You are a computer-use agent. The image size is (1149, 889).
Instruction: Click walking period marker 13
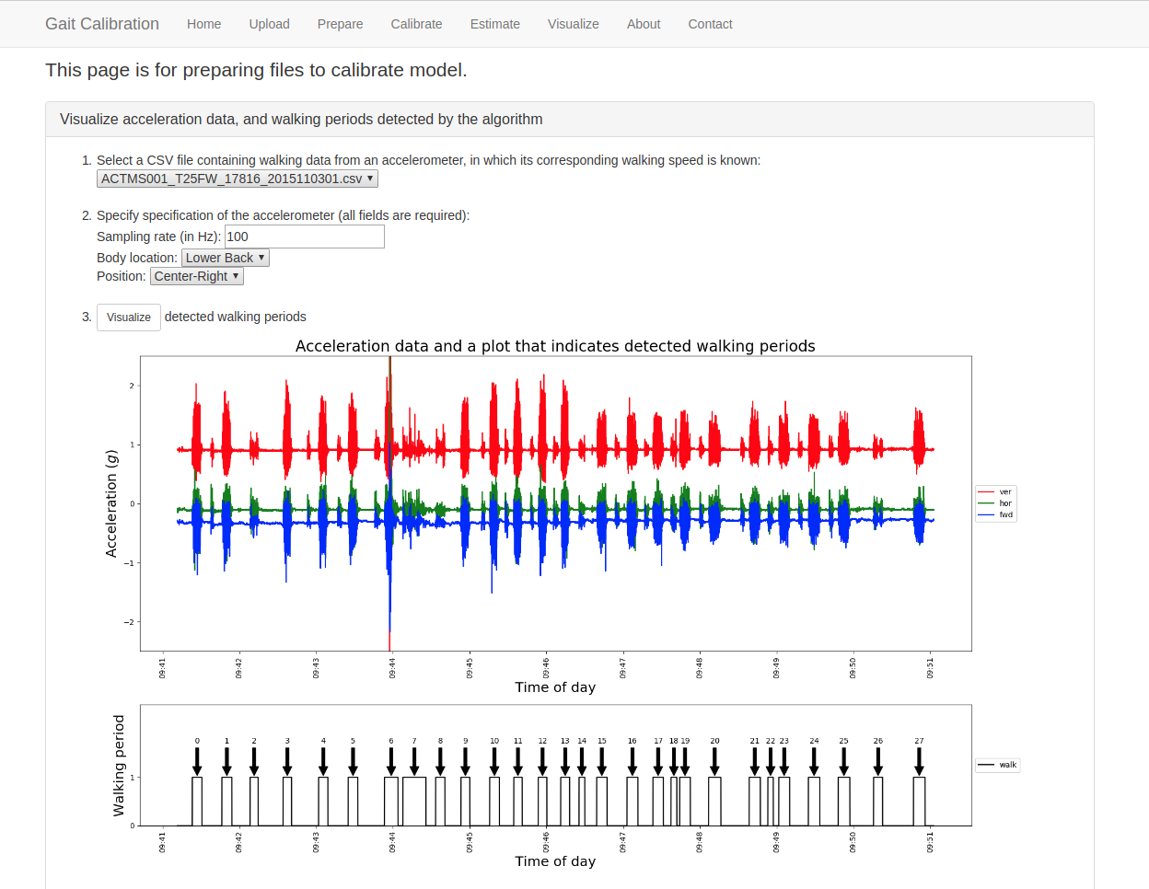(x=565, y=757)
